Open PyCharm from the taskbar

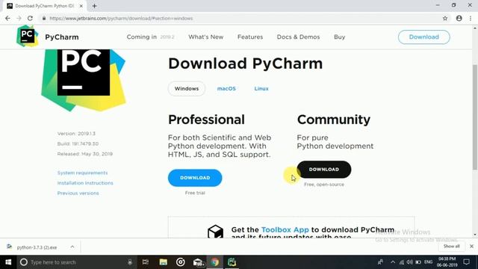232,262
